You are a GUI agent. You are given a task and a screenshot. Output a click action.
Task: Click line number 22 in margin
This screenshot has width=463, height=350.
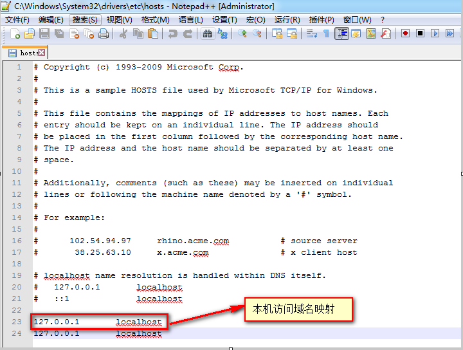[17, 310]
